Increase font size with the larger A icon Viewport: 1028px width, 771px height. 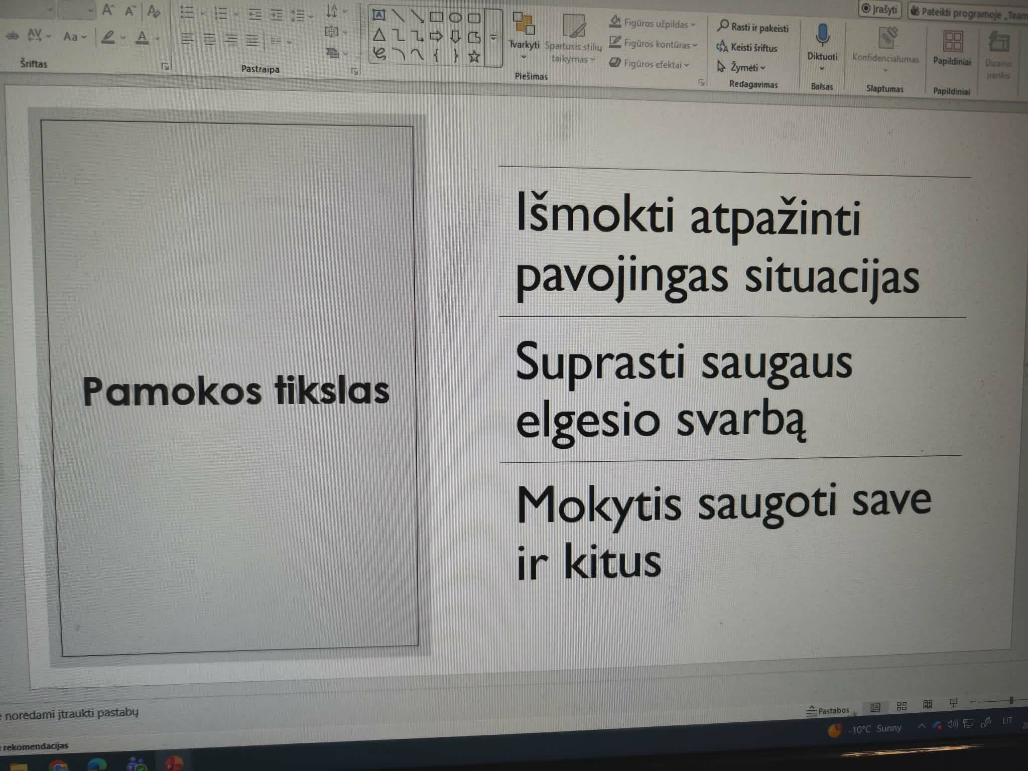[x=108, y=10]
